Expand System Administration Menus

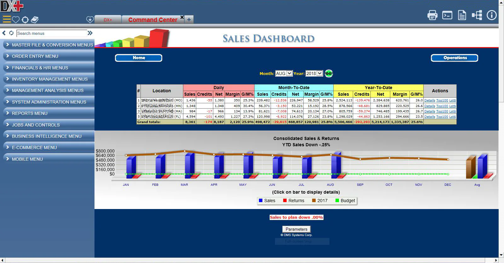pos(49,102)
